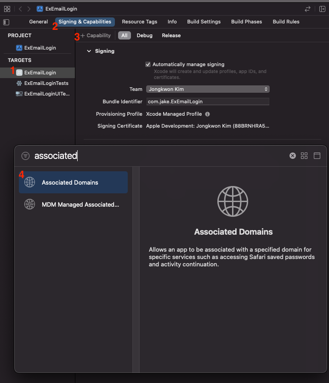Click 'Xcode Managed Profile' text

174,114
